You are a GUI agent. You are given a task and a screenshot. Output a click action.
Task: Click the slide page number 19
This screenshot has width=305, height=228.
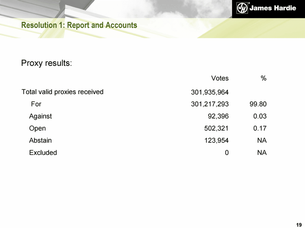point(299,223)
